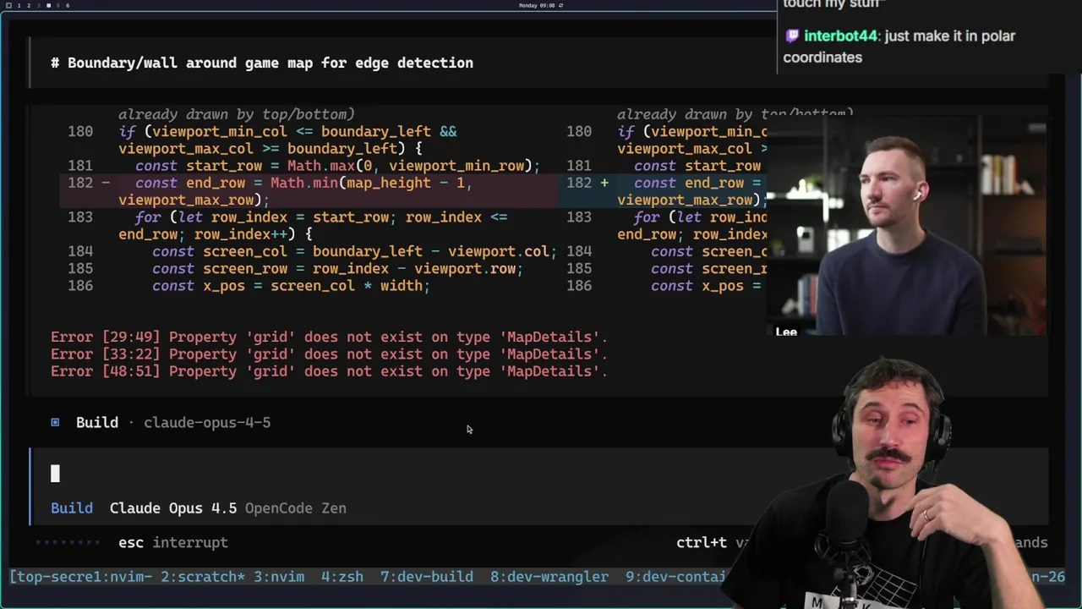The width and height of the screenshot is (1082, 609).
Task: Switch to tmux window 8:dev-wrangler
Action: click(x=549, y=576)
